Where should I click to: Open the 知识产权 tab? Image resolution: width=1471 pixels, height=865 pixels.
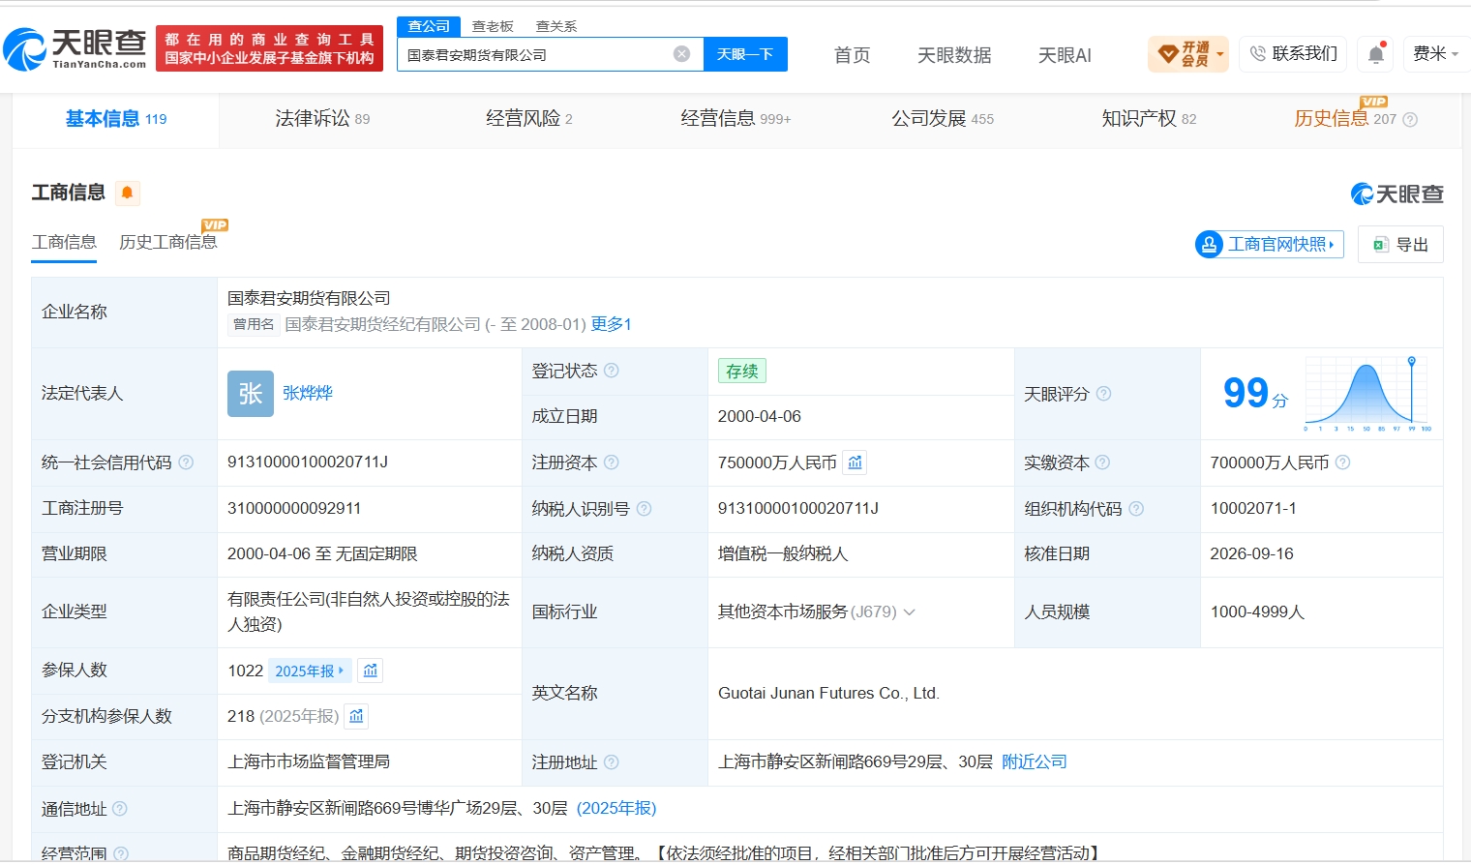(1149, 119)
